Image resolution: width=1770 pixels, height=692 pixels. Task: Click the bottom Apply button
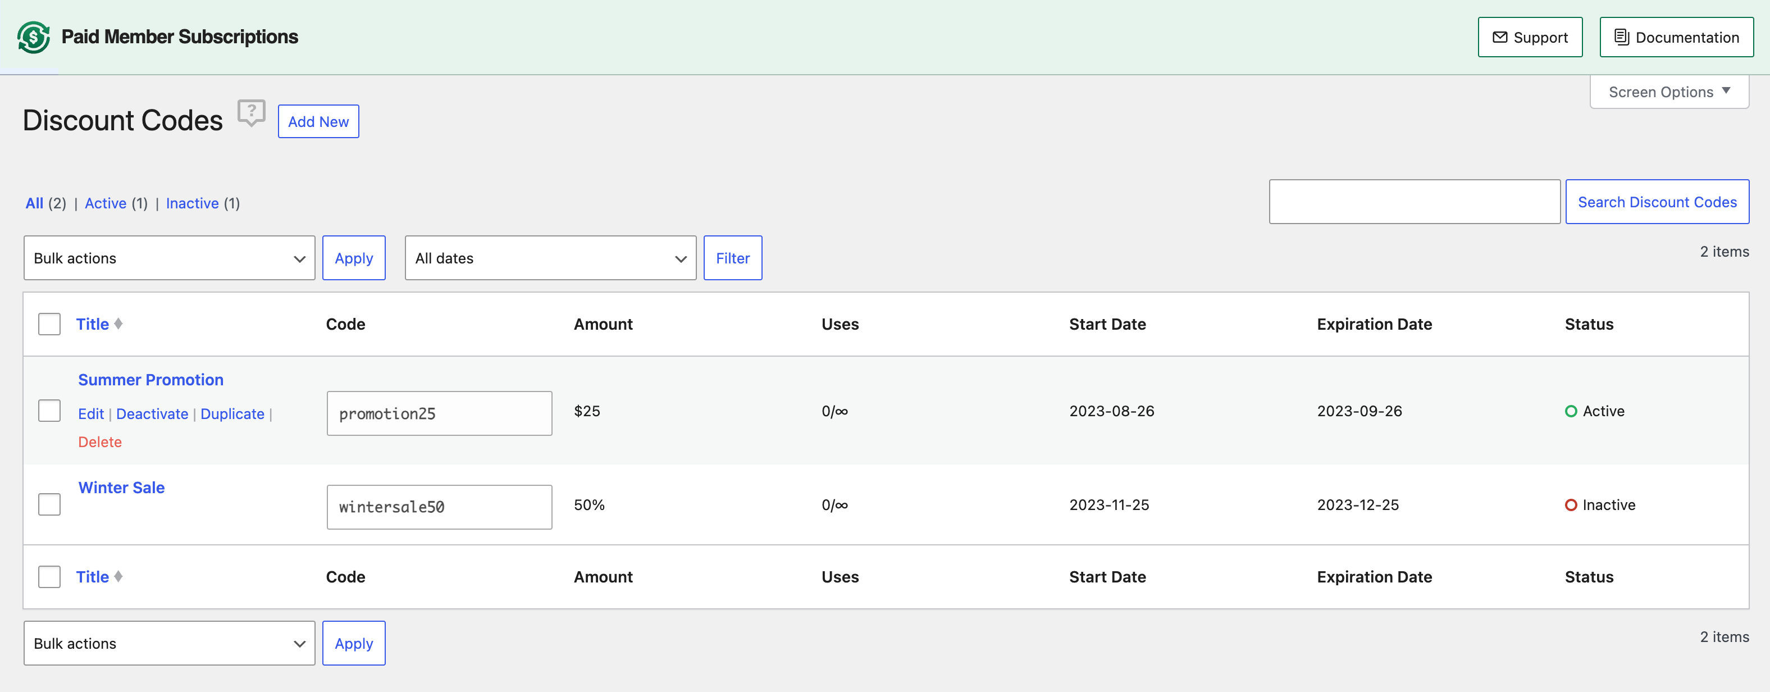point(354,643)
